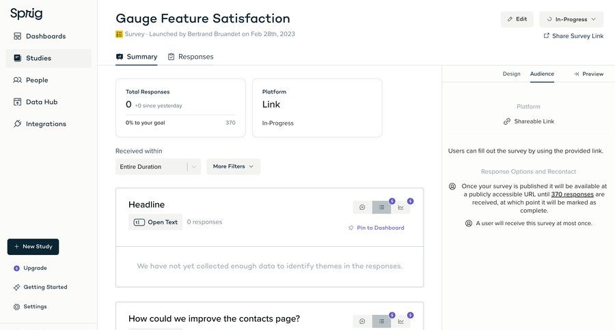This screenshot has height=330, width=615.
Task: Open the Integrations page
Action: click(45, 123)
